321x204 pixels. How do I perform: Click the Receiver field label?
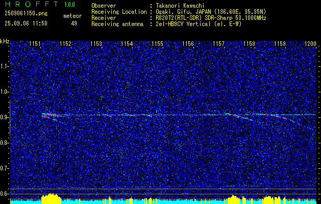[104, 18]
